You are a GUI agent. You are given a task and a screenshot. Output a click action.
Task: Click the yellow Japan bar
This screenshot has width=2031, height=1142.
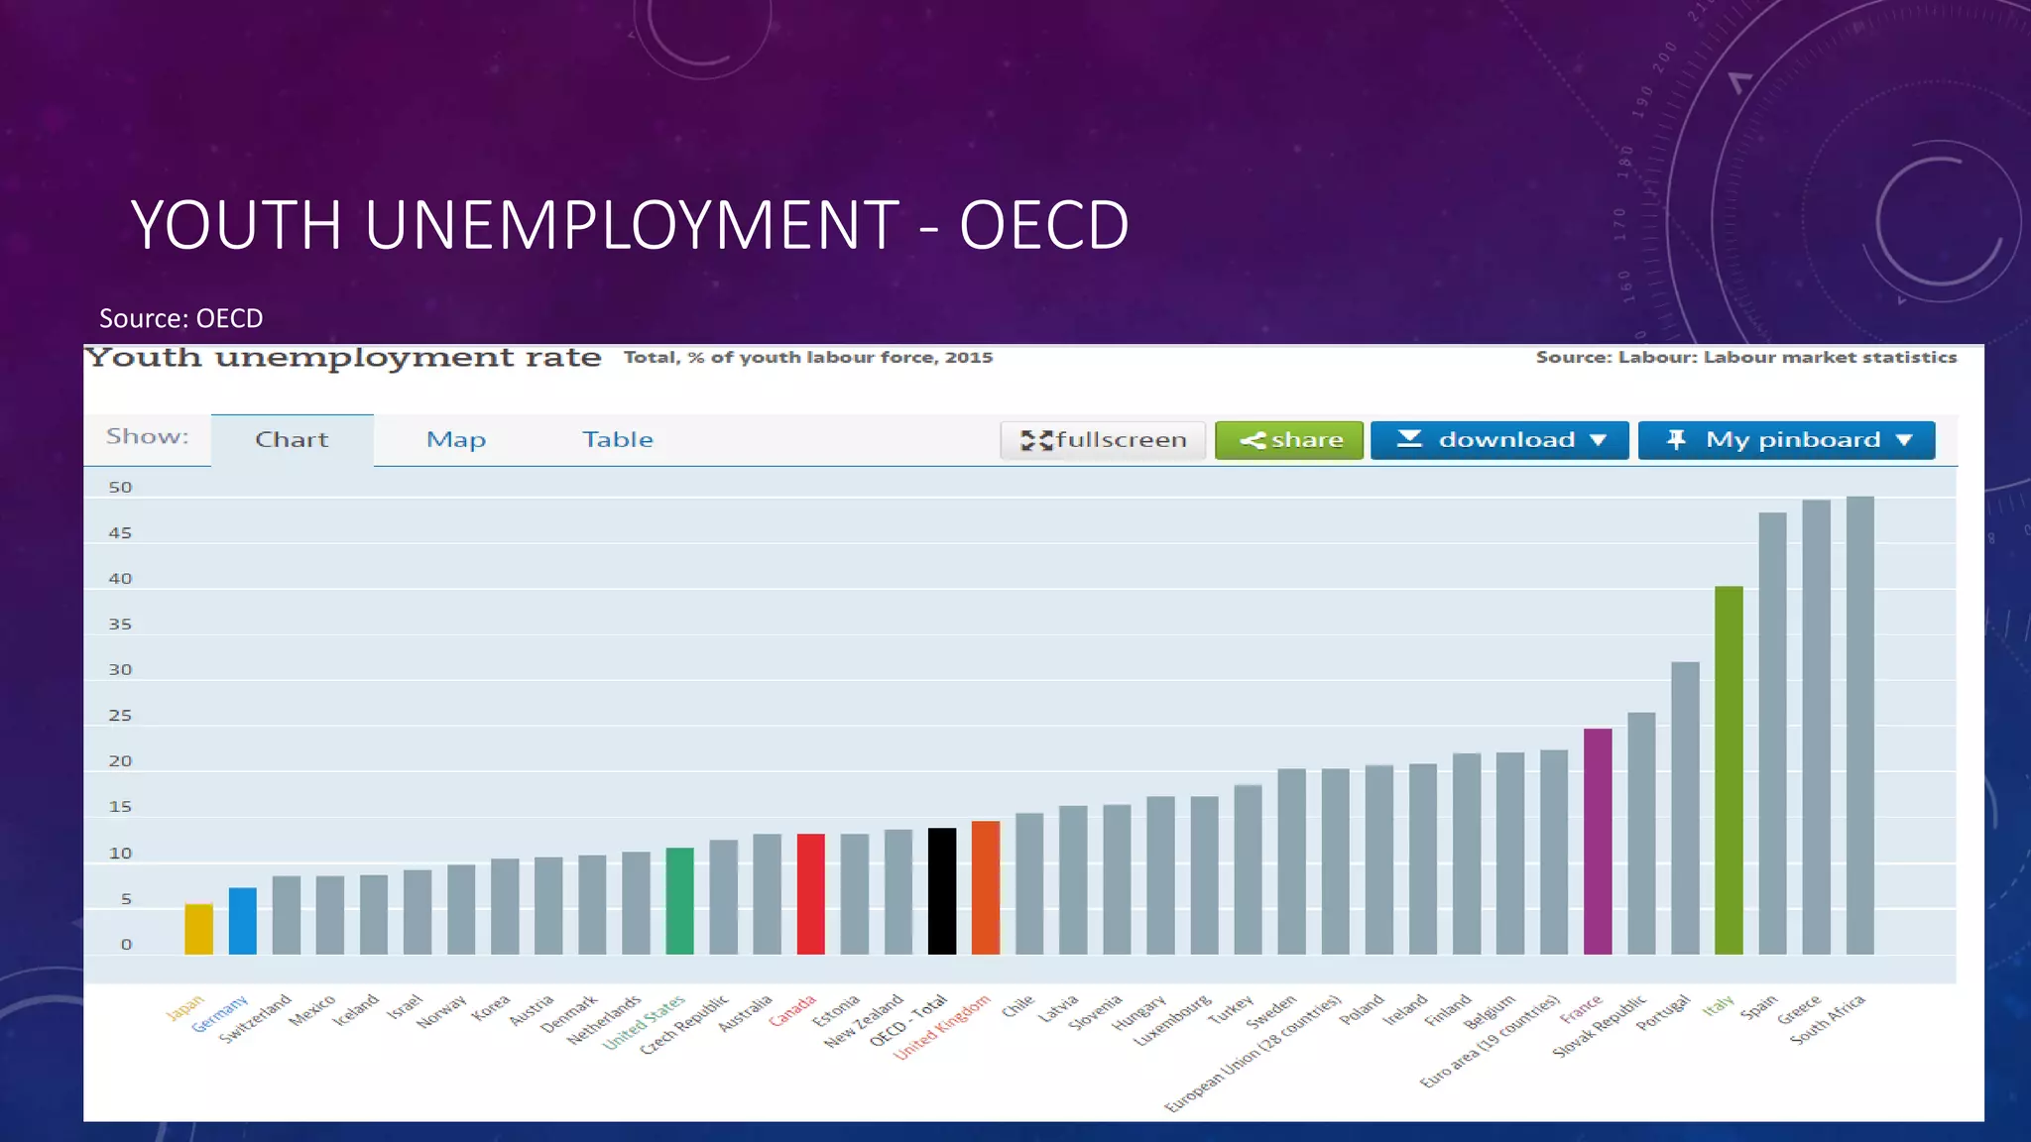coord(198,929)
